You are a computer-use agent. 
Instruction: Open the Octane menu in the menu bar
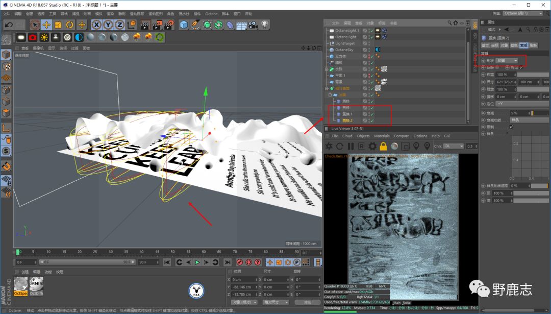(211, 14)
